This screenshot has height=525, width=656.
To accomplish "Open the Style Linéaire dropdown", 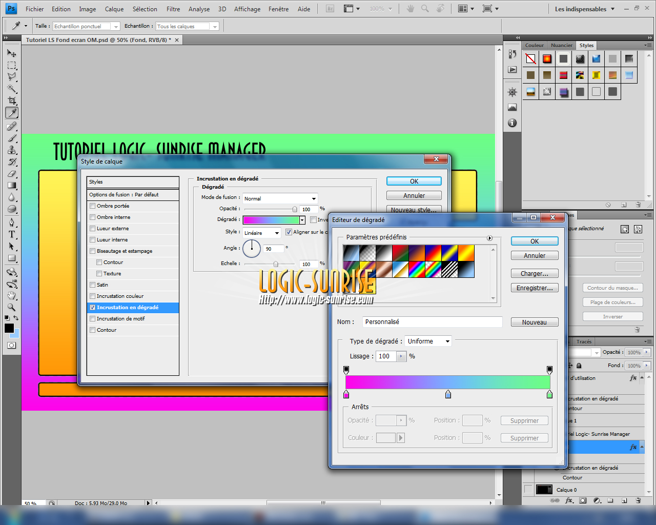I will (x=262, y=233).
